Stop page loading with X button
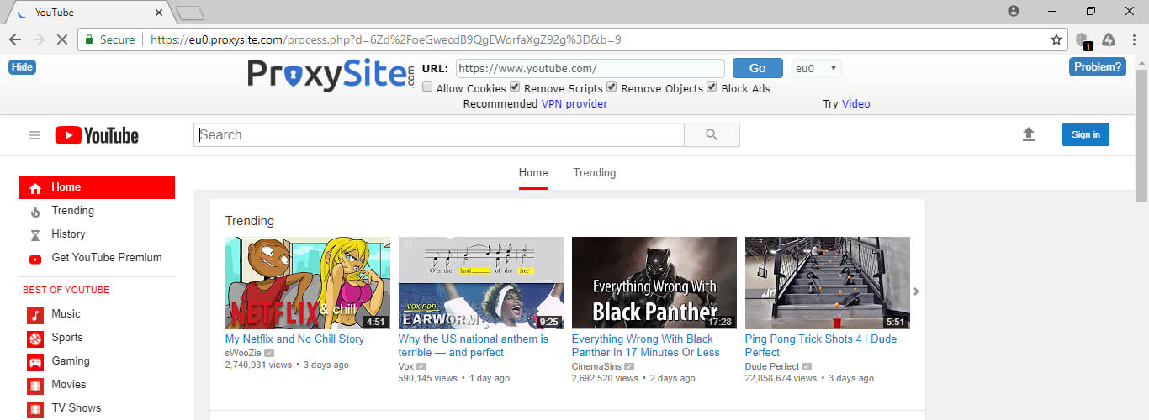The height and width of the screenshot is (420, 1149). tap(63, 39)
